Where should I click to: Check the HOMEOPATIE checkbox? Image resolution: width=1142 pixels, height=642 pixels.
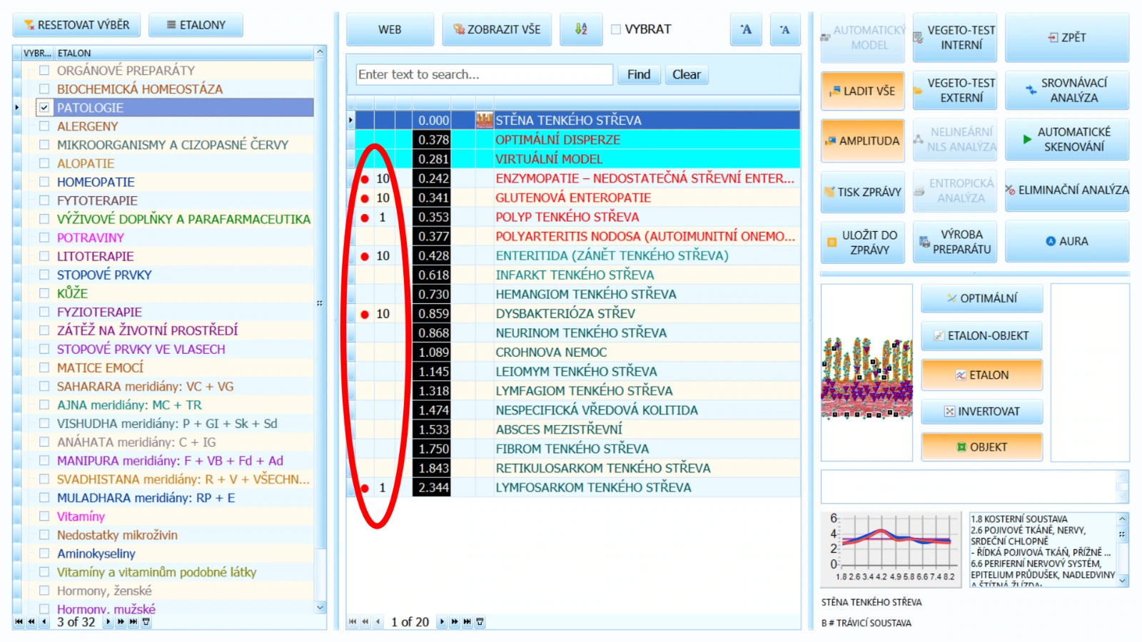pos(44,181)
